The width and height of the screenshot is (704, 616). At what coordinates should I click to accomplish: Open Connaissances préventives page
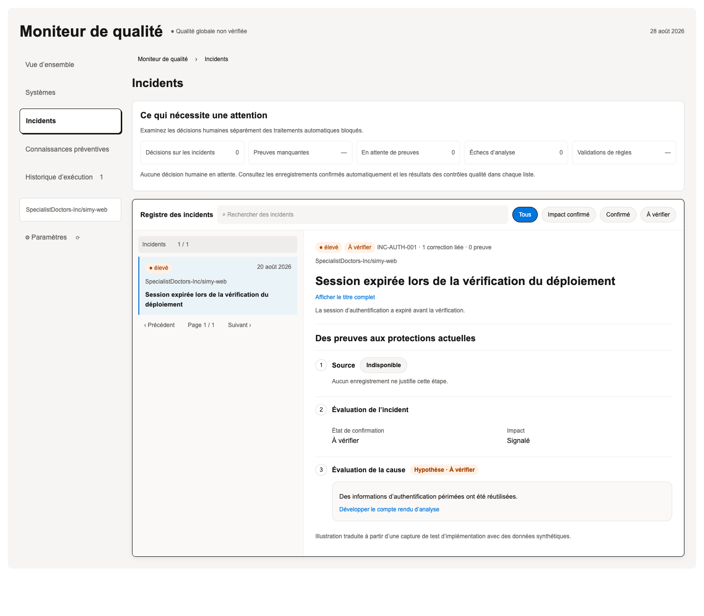pos(67,149)
